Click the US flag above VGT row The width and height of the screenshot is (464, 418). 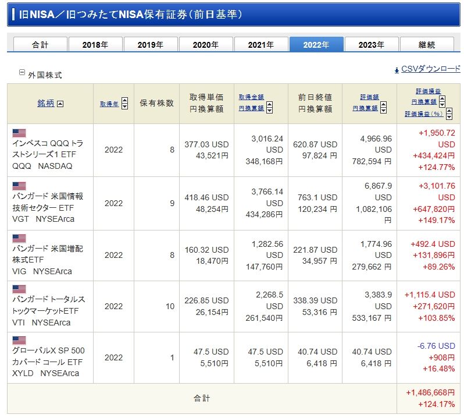(19, 186)
